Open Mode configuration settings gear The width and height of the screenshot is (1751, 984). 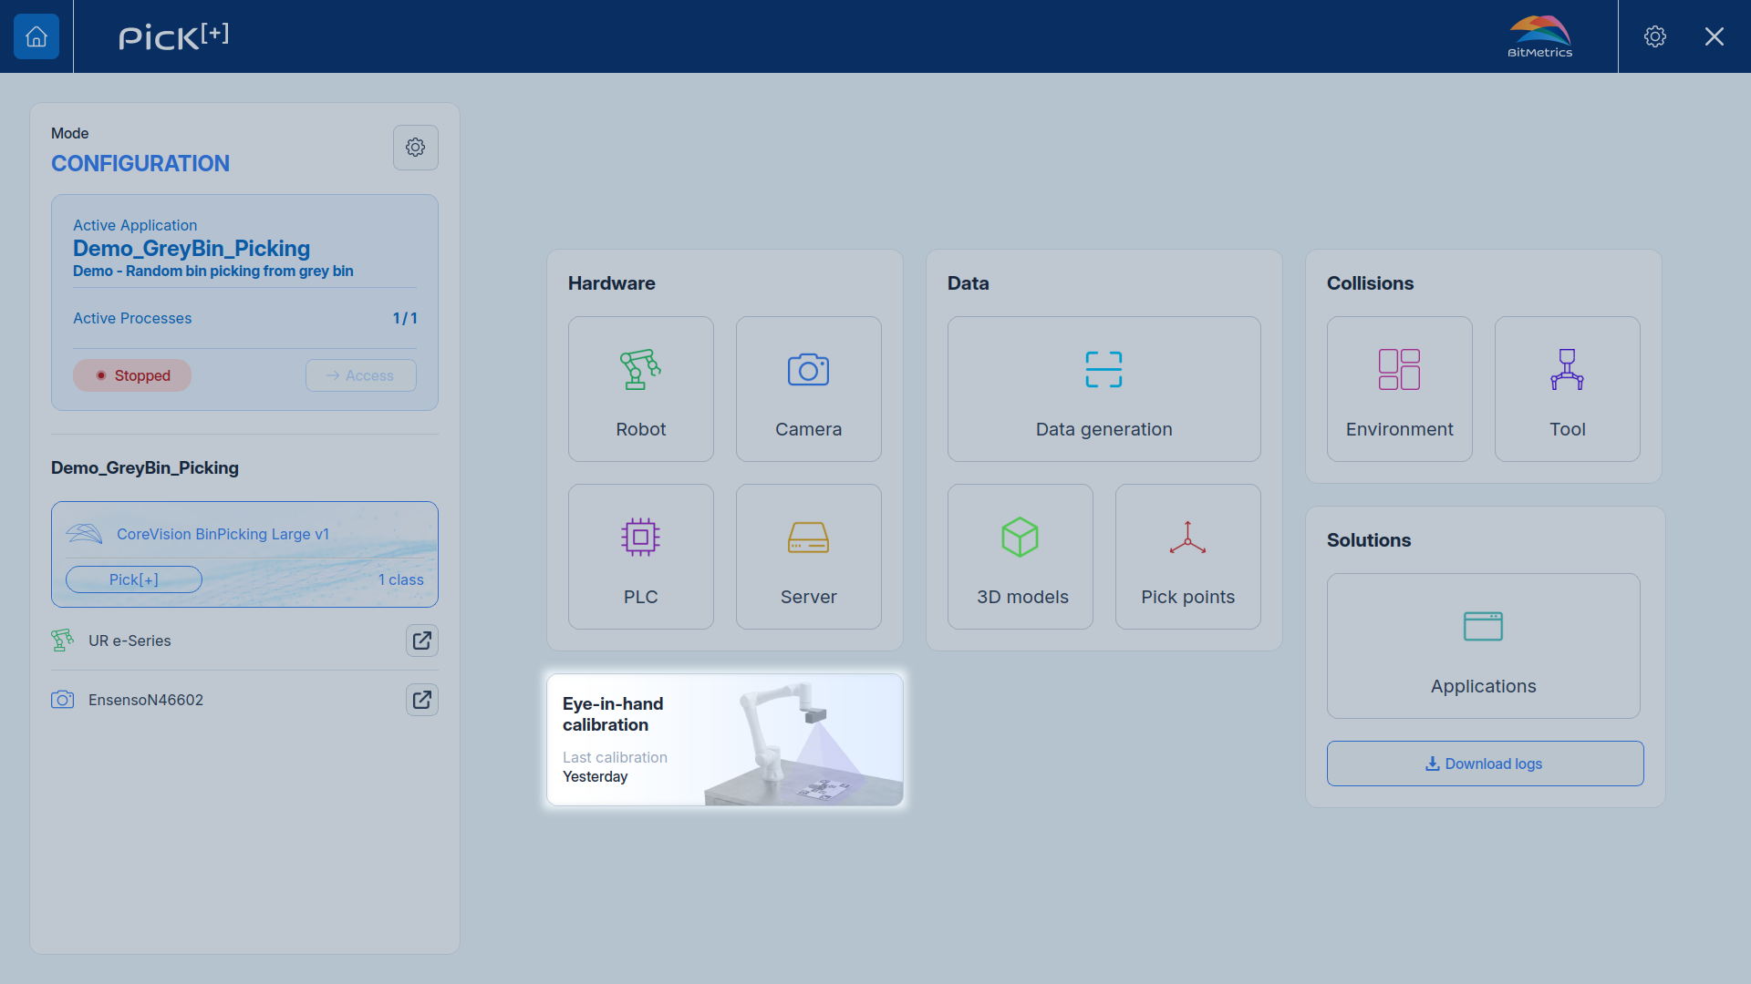click(416, 148)
